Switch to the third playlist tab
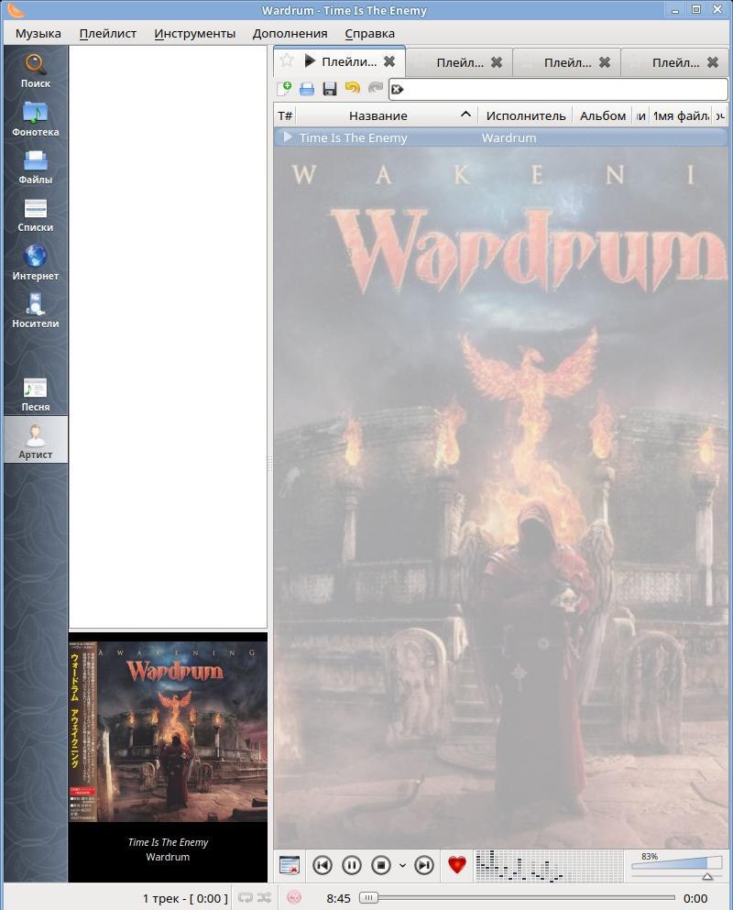733x910 pixels. click(x=567, y=62)
